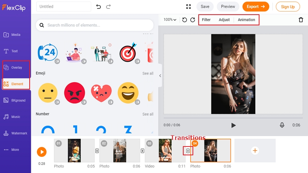Click the redo arrow beside the title
Viewport: 308px width, 173px height.
[109, 7]
